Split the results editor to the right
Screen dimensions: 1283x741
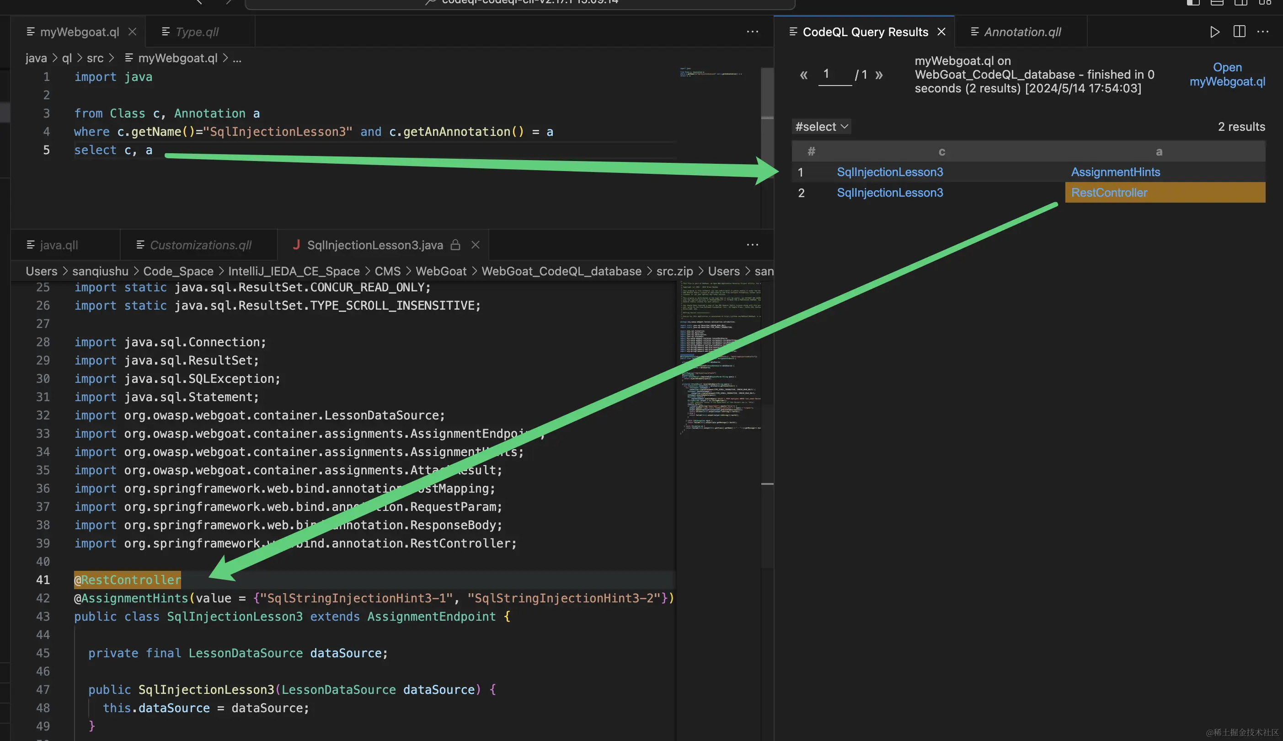(1239, 32)
